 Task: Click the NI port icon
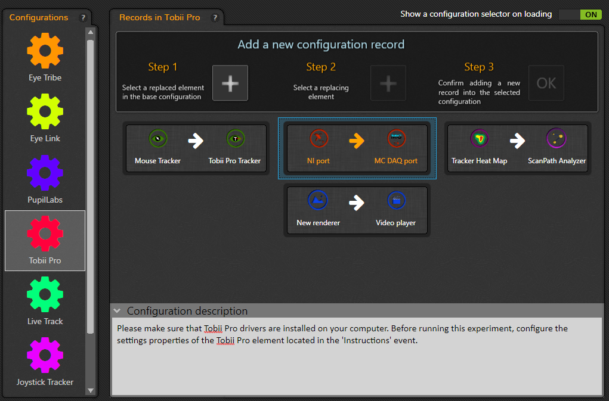pyautogui.click(x=319, y=138)
